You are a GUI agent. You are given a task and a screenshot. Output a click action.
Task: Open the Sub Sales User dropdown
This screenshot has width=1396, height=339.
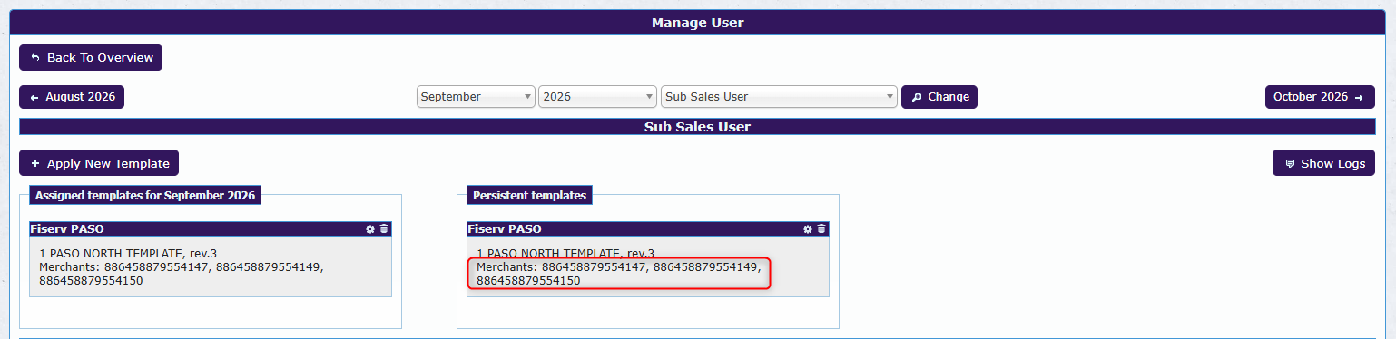779,97
